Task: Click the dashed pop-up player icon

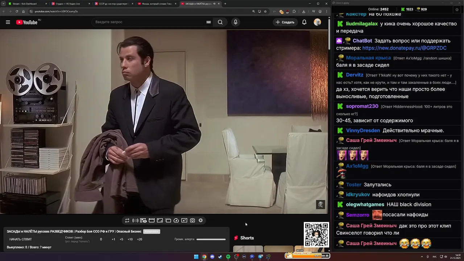Action: pyautogui.click(x=168, y=220)
